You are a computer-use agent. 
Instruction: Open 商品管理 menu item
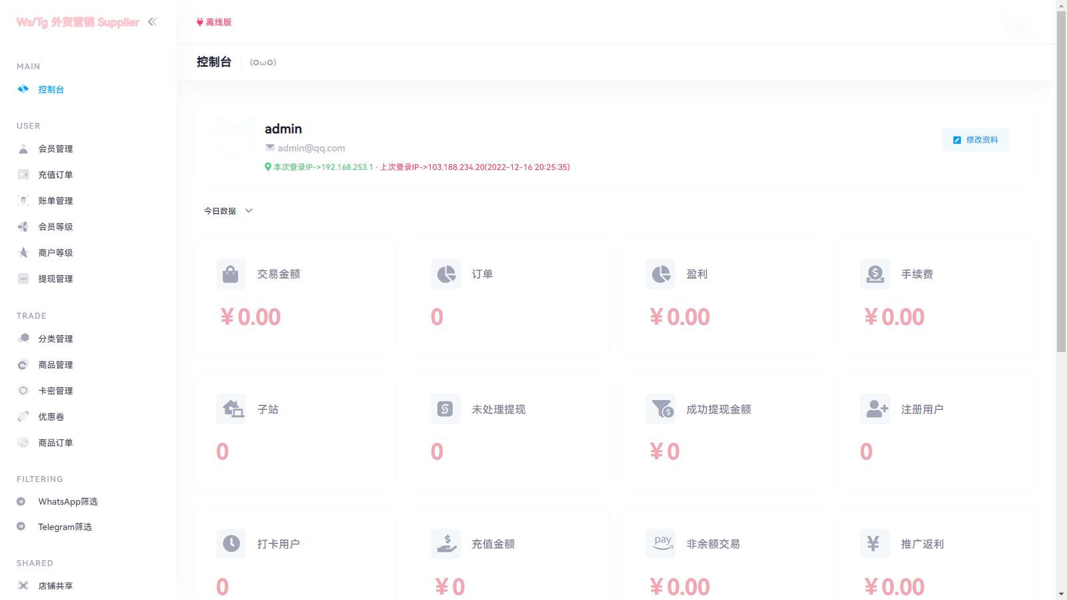pos(55,365)
